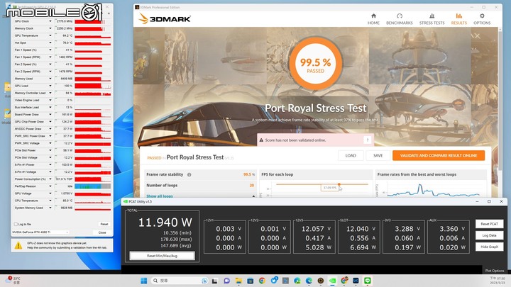
Task: Open the Chat app from taskbar
Action: tap(226, 281)
